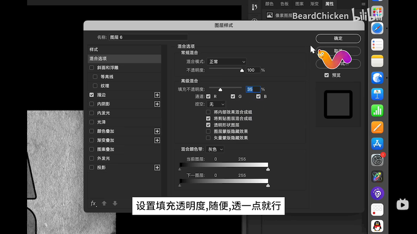
Task: Adjust the 不透明度 slider handle
Action: point(242,70)
